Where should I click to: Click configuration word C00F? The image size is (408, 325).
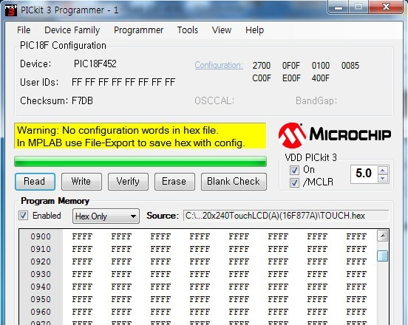coord(262,78)
